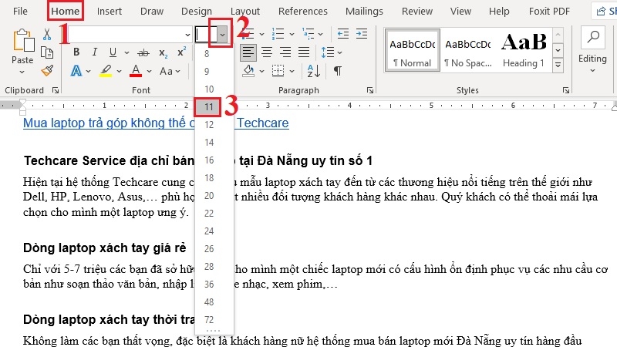This screenshot has height=347, width=617.
Task: Toggle Strikethrough formatting
Action: coord(143,52)
